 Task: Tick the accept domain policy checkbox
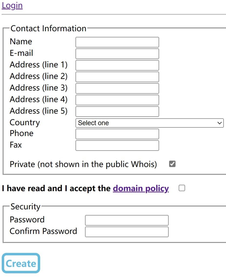182,188
